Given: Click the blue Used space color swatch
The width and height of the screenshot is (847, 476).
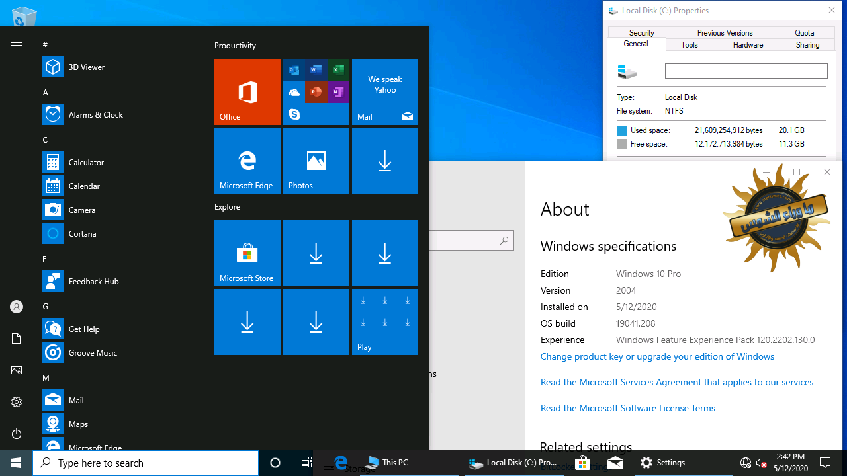Looking at the screenshot, I should click(621, 130).
